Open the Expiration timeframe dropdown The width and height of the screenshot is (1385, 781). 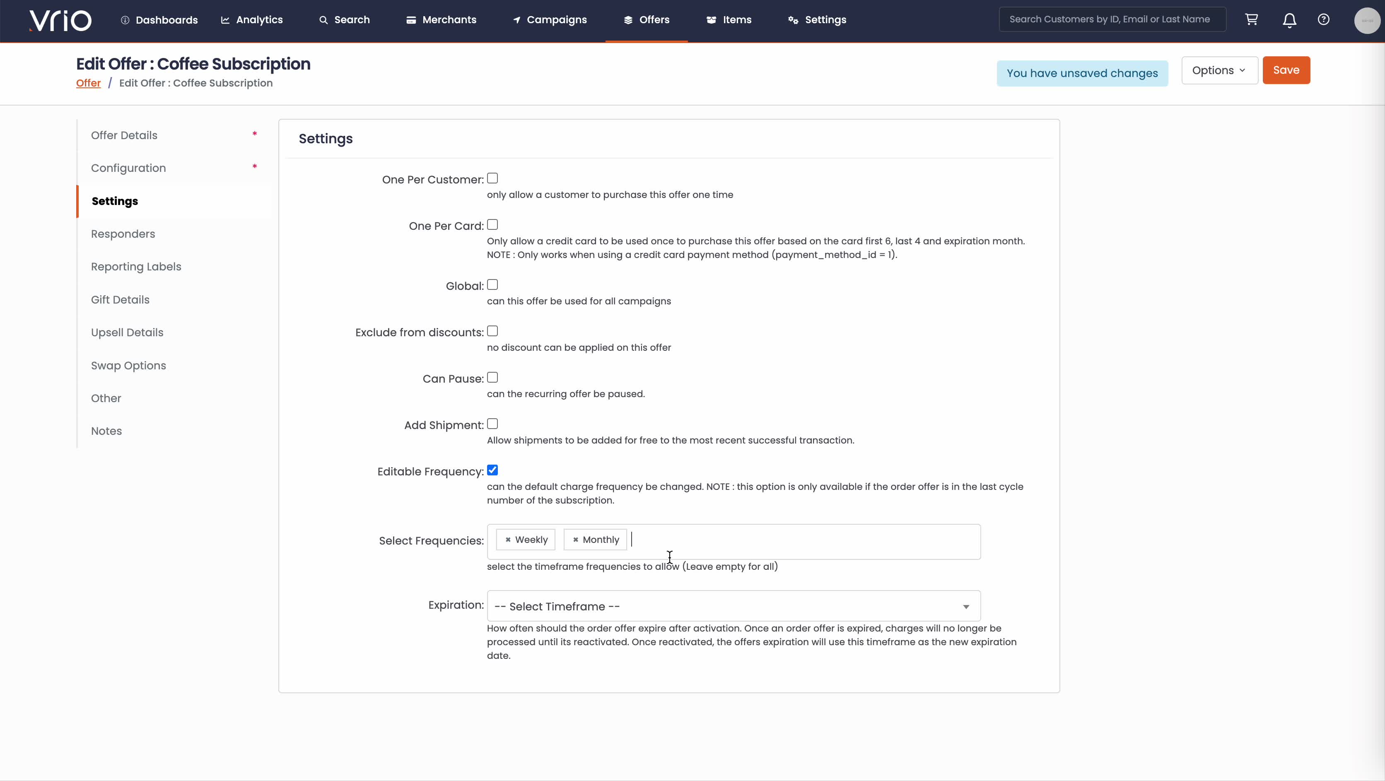click(x=734, y=606)
